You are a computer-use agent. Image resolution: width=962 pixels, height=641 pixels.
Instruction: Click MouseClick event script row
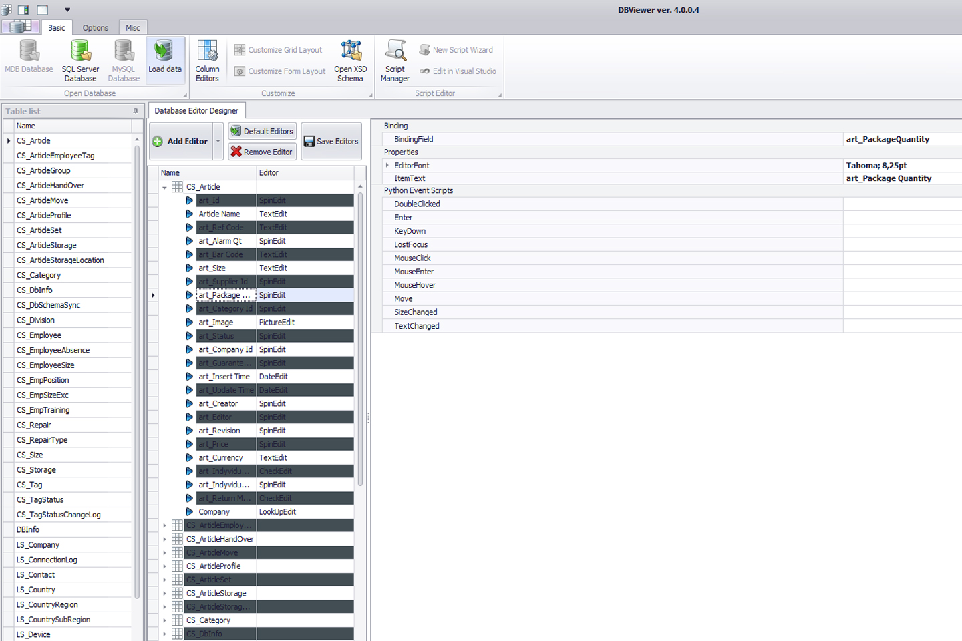[673, 258]
